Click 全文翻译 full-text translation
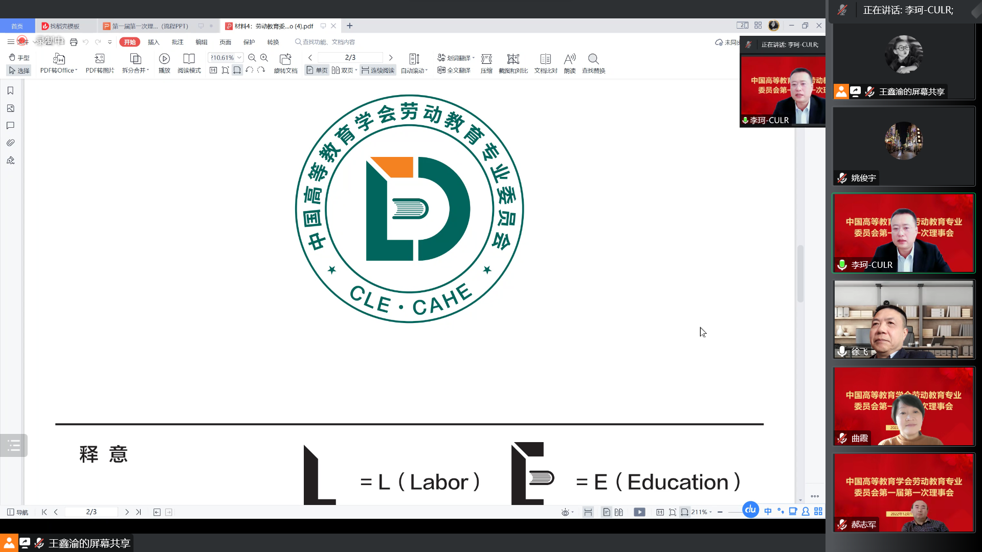982x552 pixels. [454, 70]
